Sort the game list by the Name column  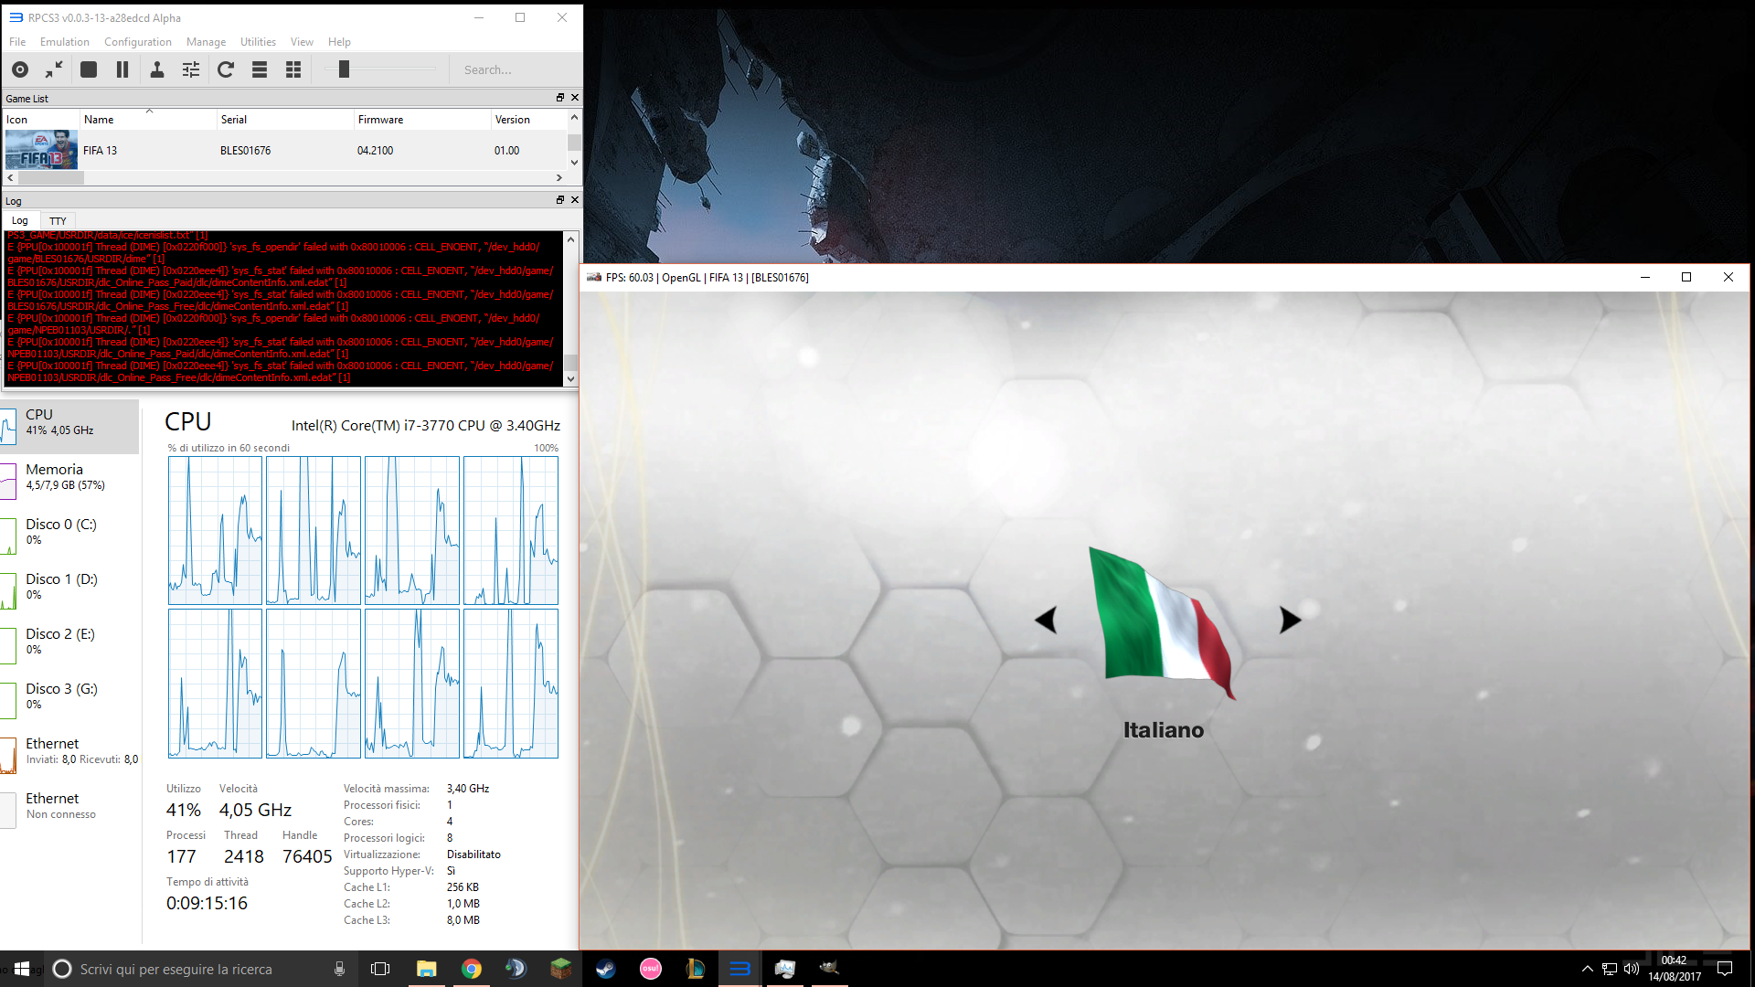pos(99,120)
